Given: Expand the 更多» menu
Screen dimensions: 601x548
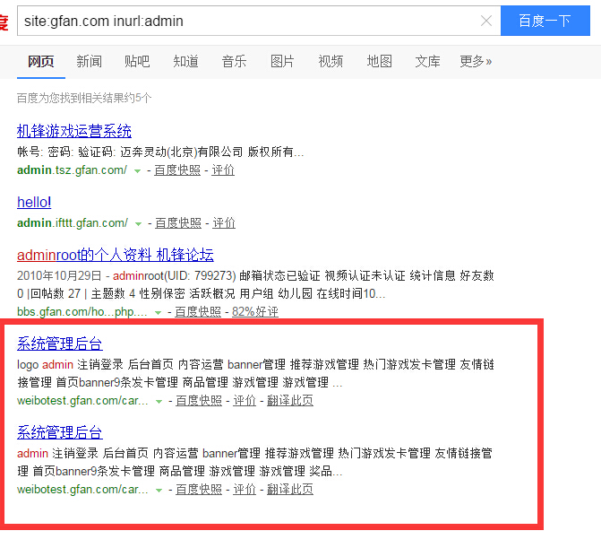Looking at the screenshot, I should (x=476, y=61).
